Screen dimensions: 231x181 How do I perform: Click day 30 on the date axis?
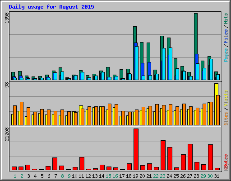click(x=210, y=176)
